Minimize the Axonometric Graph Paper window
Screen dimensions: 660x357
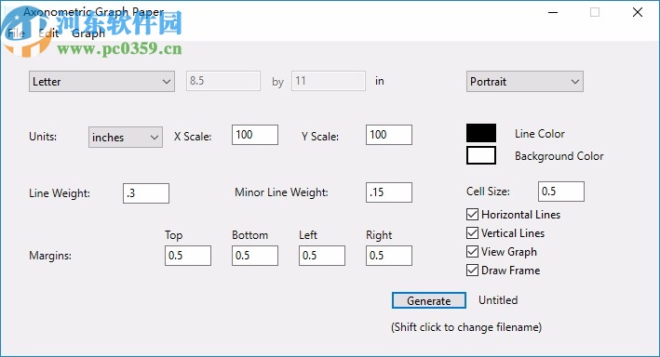click(x=553, y=13)
